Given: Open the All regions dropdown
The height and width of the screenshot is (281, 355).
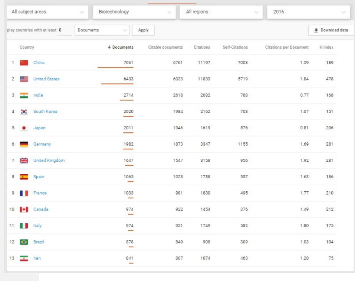Looking at the screenshot, I should point(221,12).
